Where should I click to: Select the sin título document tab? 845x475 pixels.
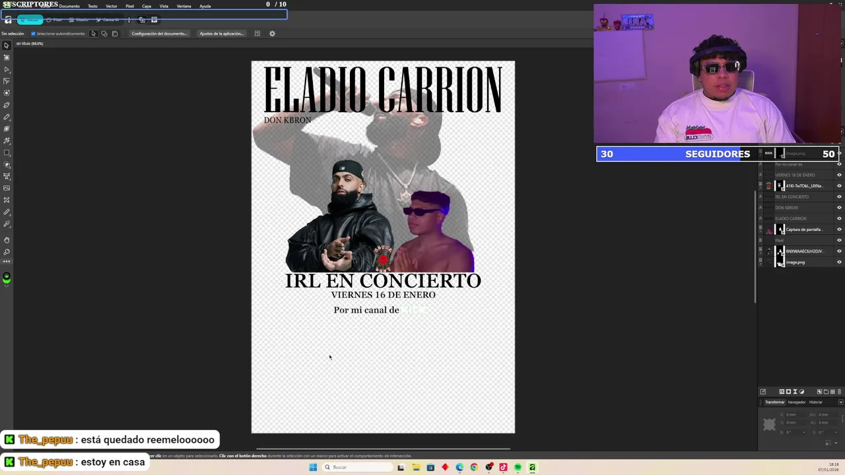29,44
